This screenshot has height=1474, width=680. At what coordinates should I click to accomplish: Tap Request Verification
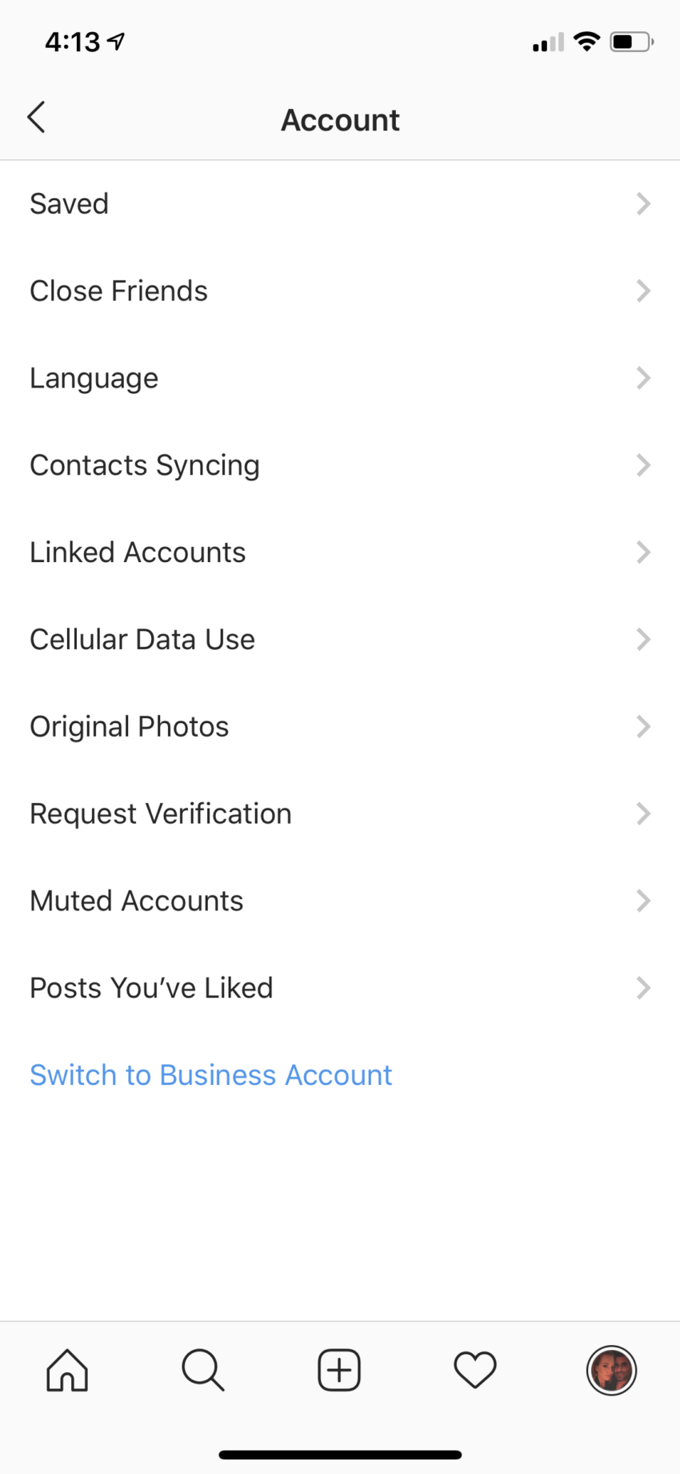(x=161, y=814)
